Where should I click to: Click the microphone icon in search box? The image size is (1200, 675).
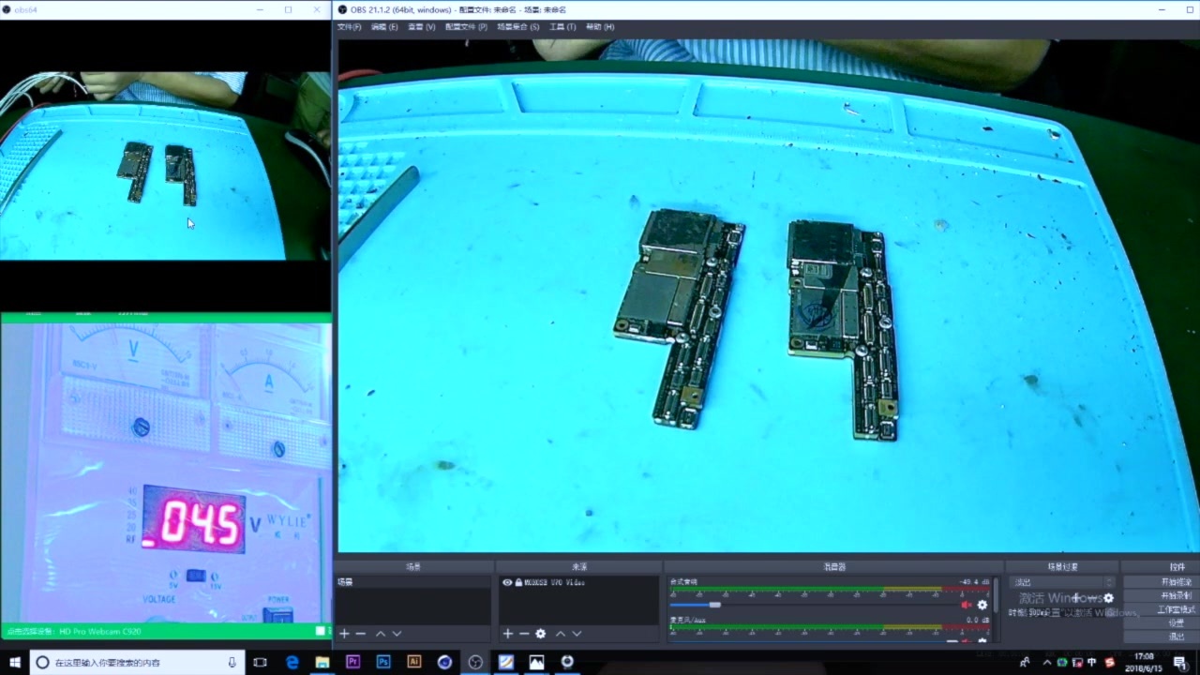pyautogui.click(x=232, y=662)
